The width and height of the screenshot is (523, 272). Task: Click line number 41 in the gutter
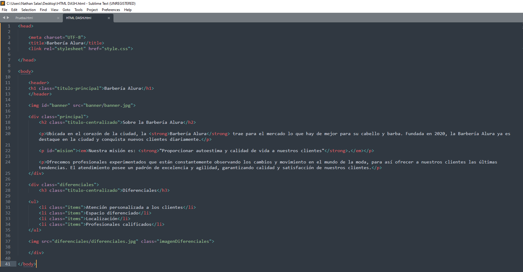[x=8, y=264]
